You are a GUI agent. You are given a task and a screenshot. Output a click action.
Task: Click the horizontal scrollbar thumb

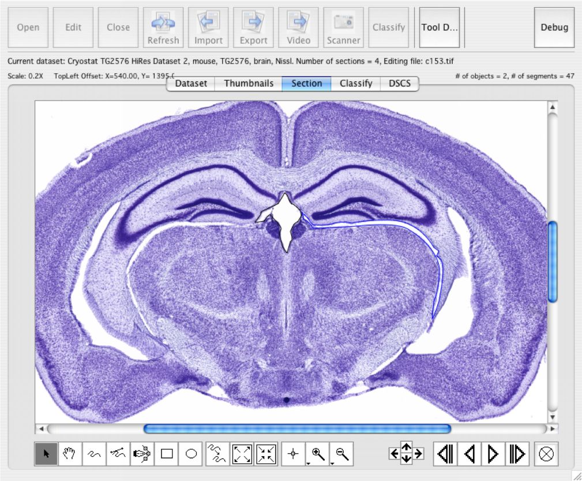tap(297, 428)
